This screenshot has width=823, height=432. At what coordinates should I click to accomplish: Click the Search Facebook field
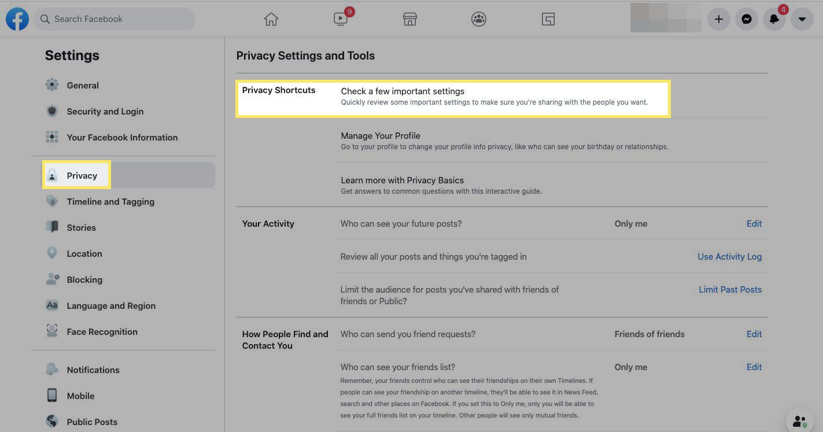coord(115,19)
